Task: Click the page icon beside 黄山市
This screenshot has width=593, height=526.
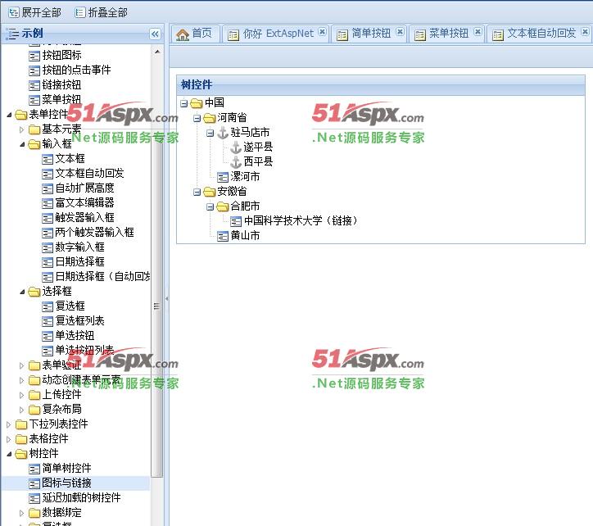Action: pyautogui.click(x=223, y=236)
